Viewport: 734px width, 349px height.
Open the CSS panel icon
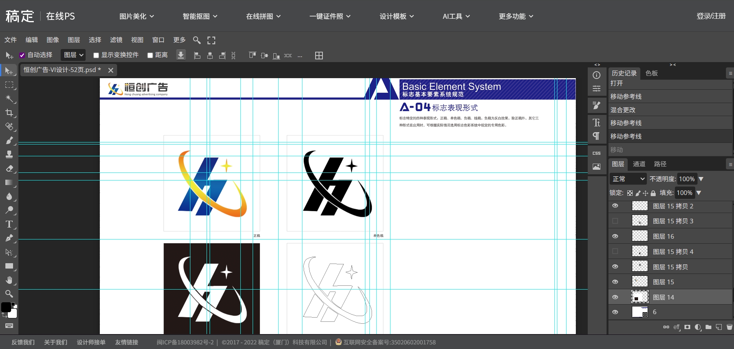pyautogui.click(x=597, y=153)
